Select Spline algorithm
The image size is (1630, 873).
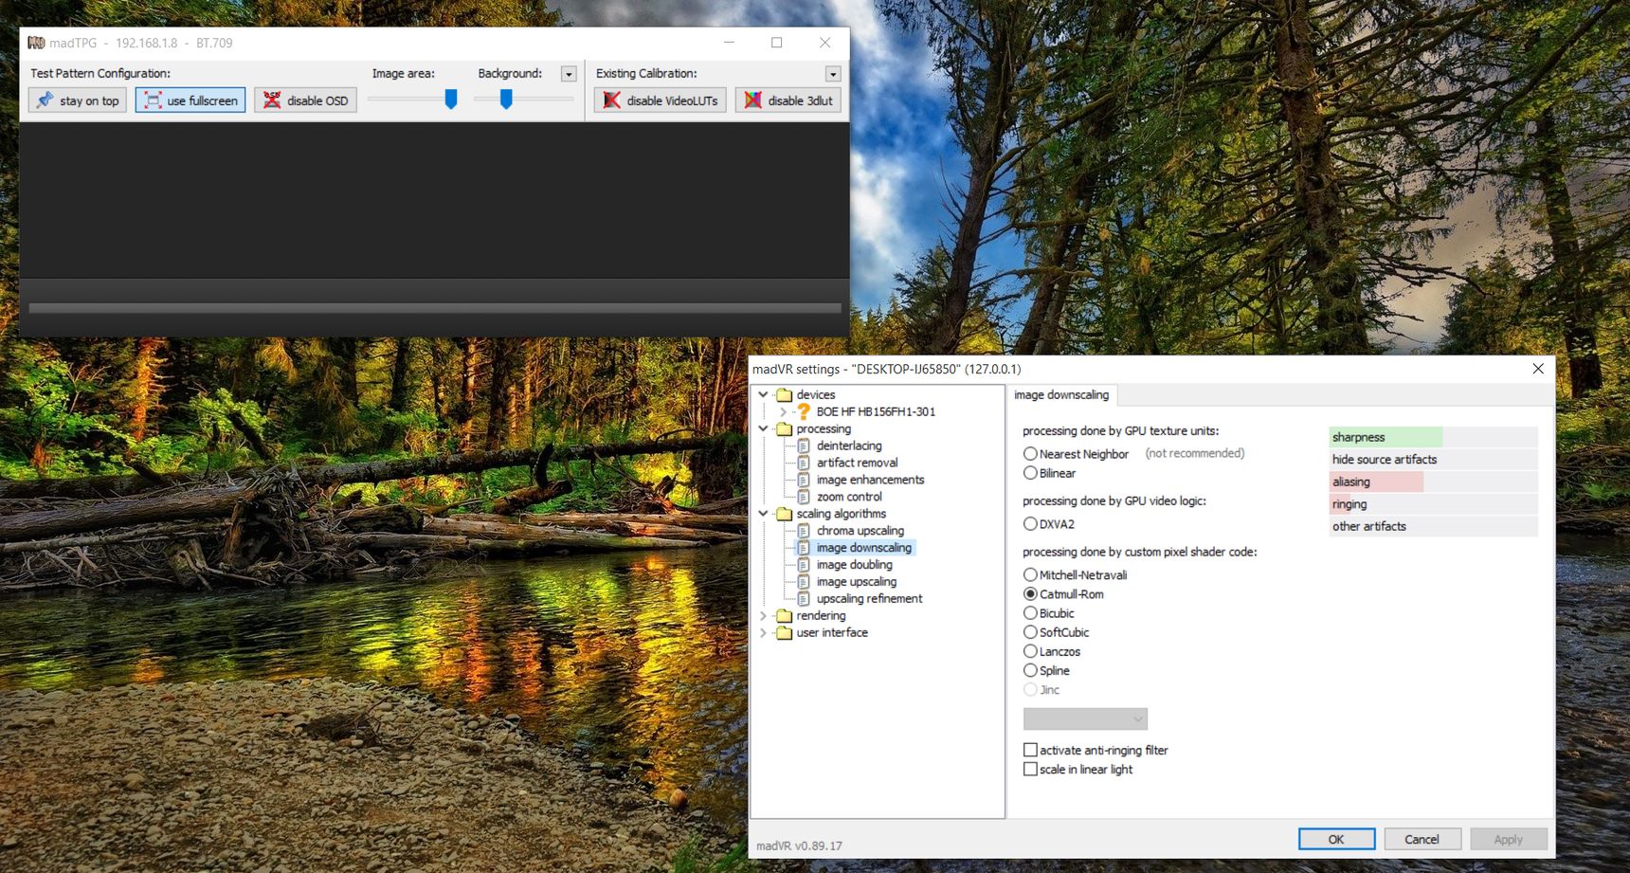click(1030, 670)
